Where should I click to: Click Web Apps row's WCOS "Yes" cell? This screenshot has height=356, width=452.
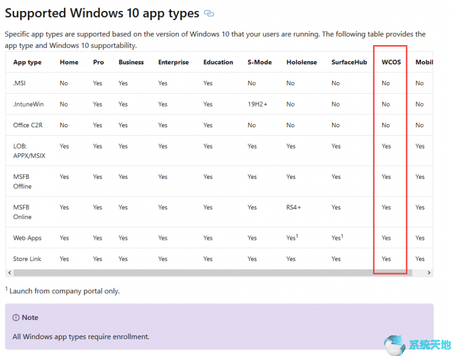tap(386, 238)
